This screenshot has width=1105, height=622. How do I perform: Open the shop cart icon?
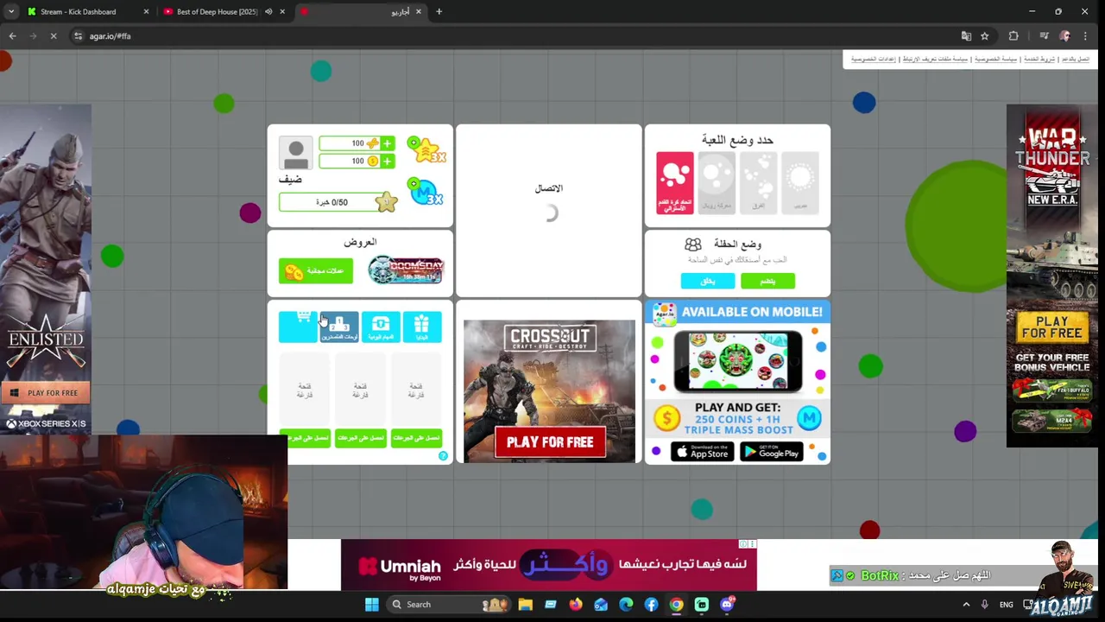pyautogui.click(x=298, y=327)
